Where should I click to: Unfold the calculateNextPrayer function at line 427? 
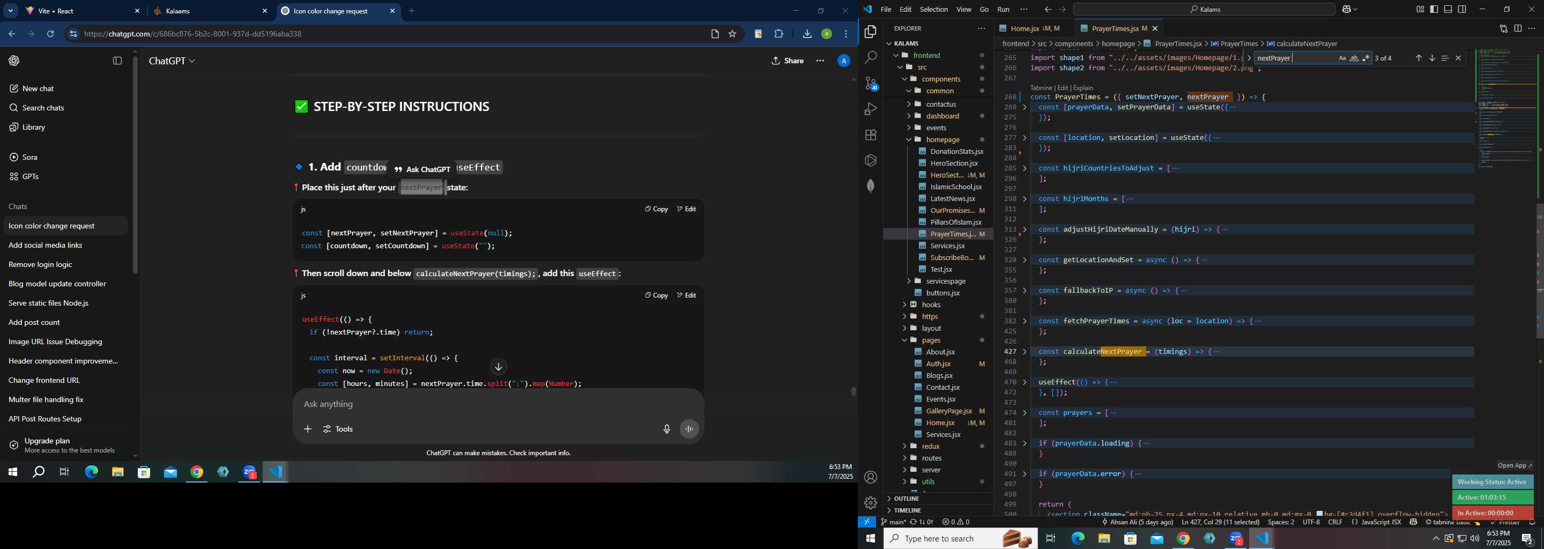coord(1025,352)
